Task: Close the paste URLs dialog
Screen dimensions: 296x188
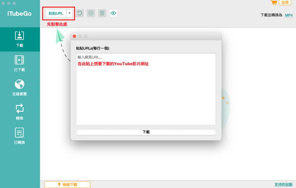Action: [x=75, y=36]
